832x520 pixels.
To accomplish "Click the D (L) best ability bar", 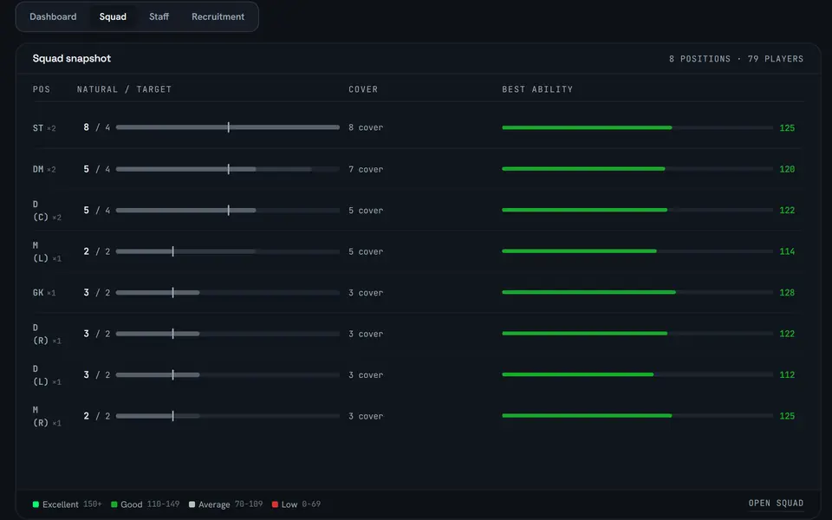I will (637, 374).
